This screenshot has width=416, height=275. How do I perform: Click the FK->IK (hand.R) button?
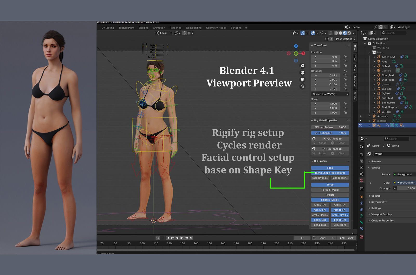pyautogui.click(x=330, y=139)
